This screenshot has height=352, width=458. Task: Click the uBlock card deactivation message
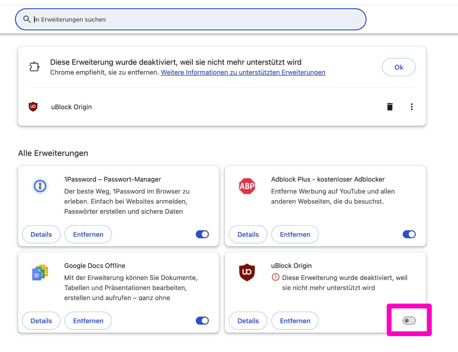345,283
